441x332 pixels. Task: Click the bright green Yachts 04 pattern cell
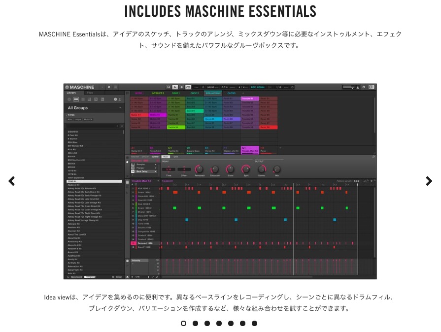tap(176, 128)
